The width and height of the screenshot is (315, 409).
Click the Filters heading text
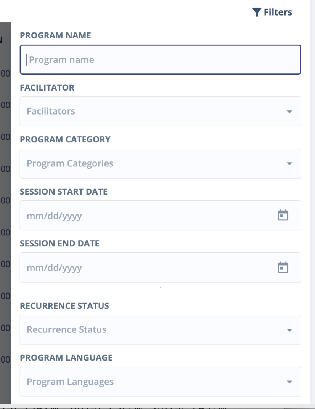[278, 13]
